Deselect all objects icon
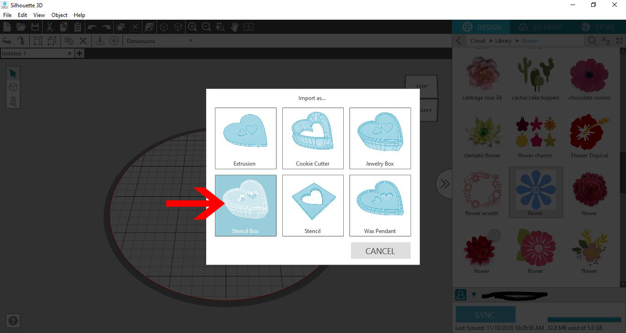This screenshot has width=626, height=333. tap(135, 27)
